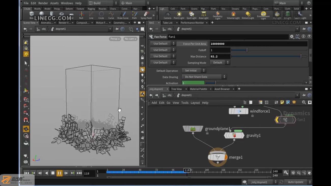Screen dimensions: 331x186
Task: Open network editor Layout menu
Action: tap(195, 103)
